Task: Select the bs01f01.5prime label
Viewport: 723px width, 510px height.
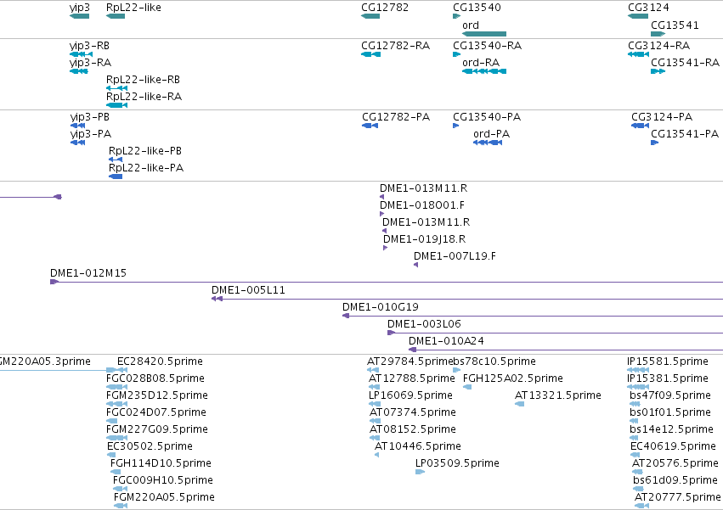Action: [x=670, y=412]
